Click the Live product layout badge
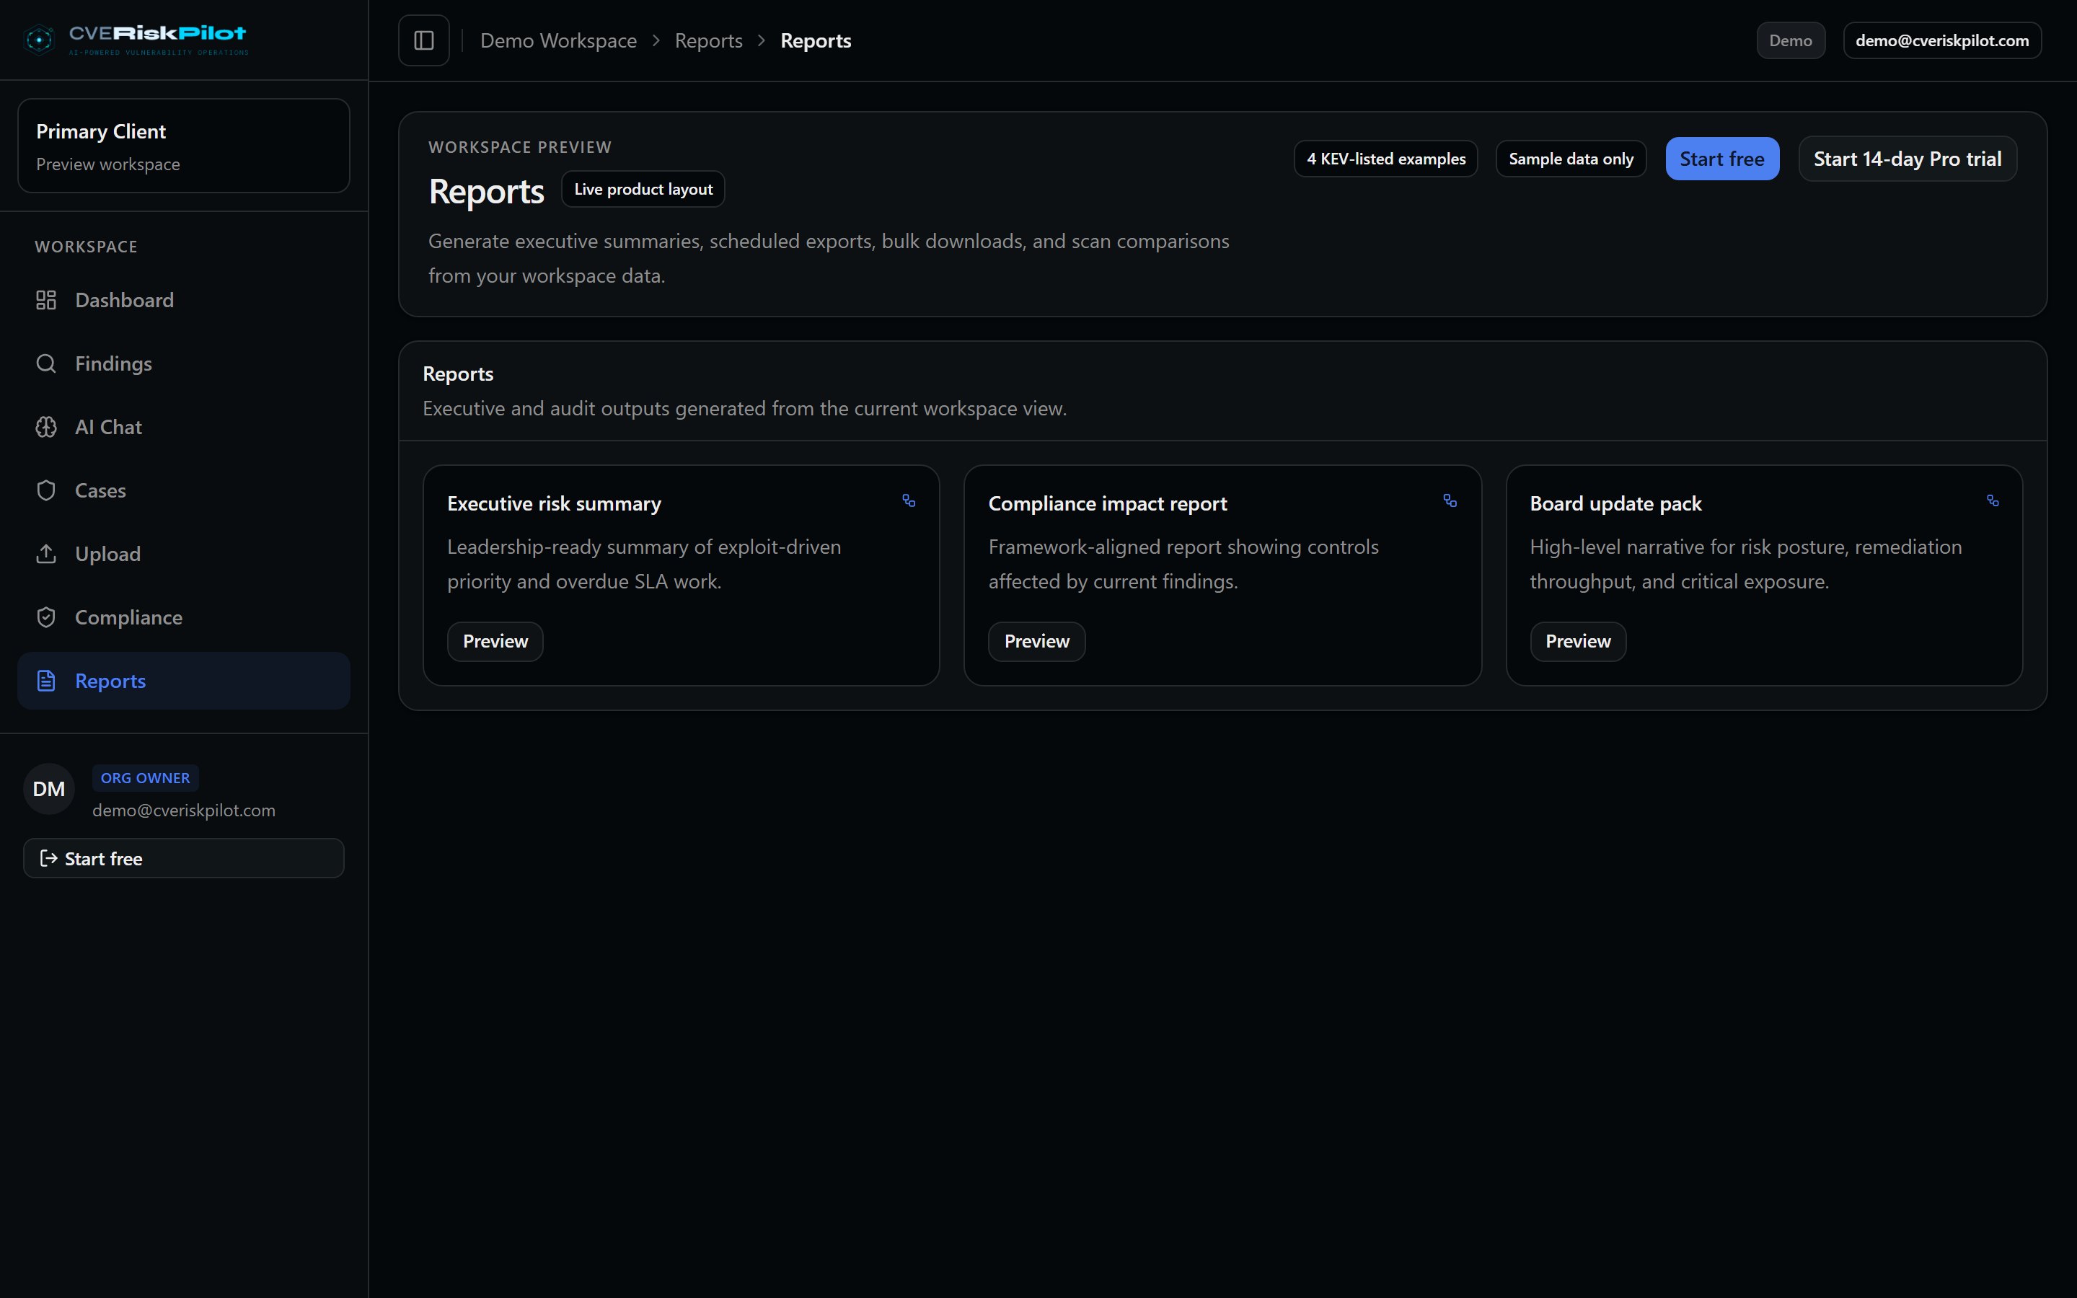The height and width of the screenshot is (1298, 2077). point(643,189)
